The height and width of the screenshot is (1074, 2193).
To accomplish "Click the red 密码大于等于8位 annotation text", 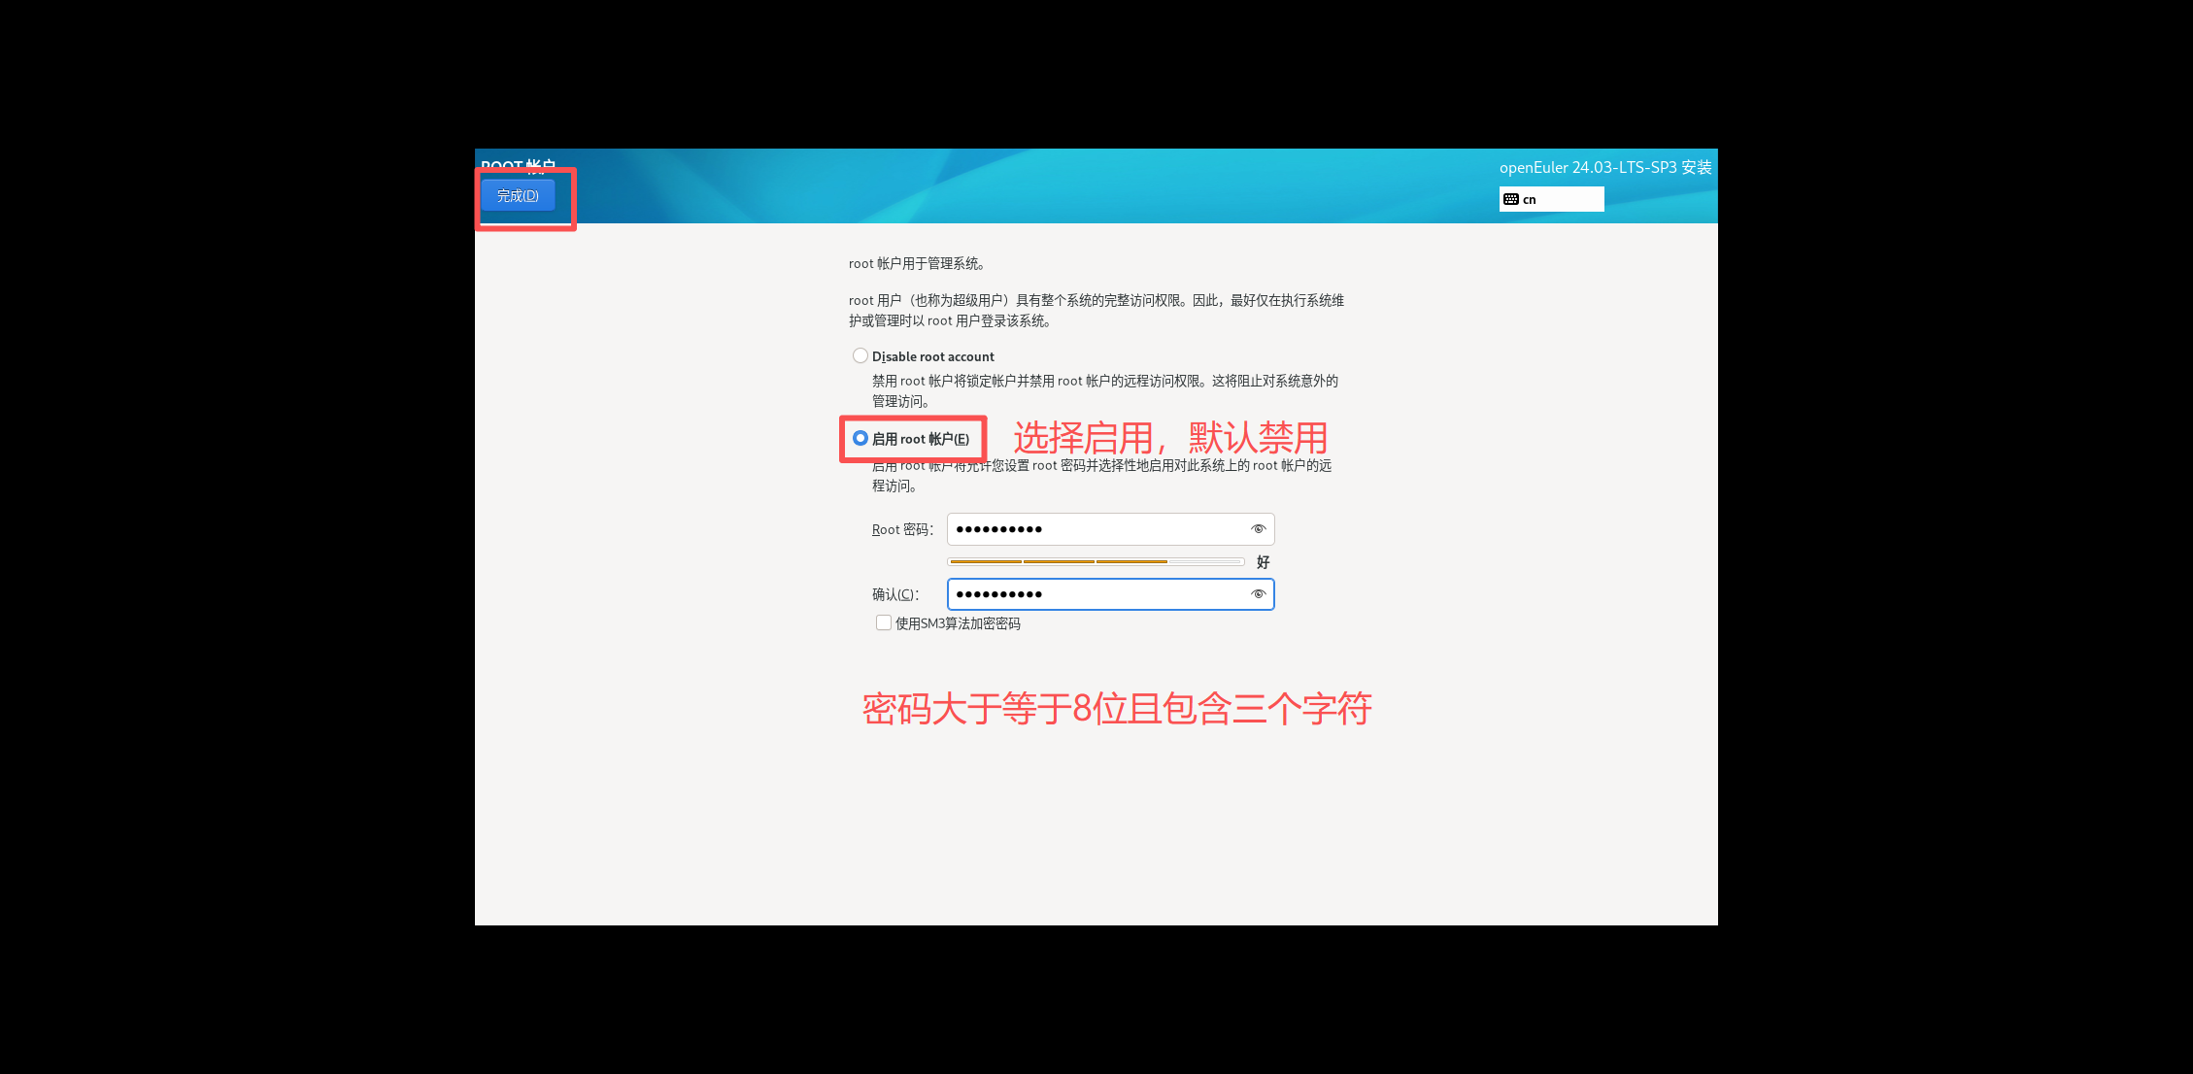I will pyautogui.click(x=1116, y=709).
